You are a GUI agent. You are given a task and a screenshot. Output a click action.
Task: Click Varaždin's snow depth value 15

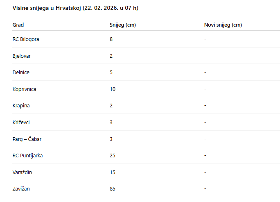113,172
